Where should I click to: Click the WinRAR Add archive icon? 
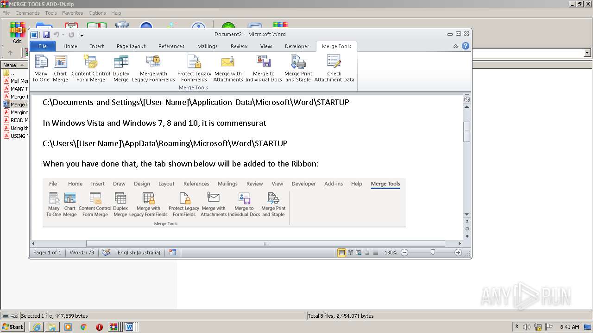click(x=17, y=33)
